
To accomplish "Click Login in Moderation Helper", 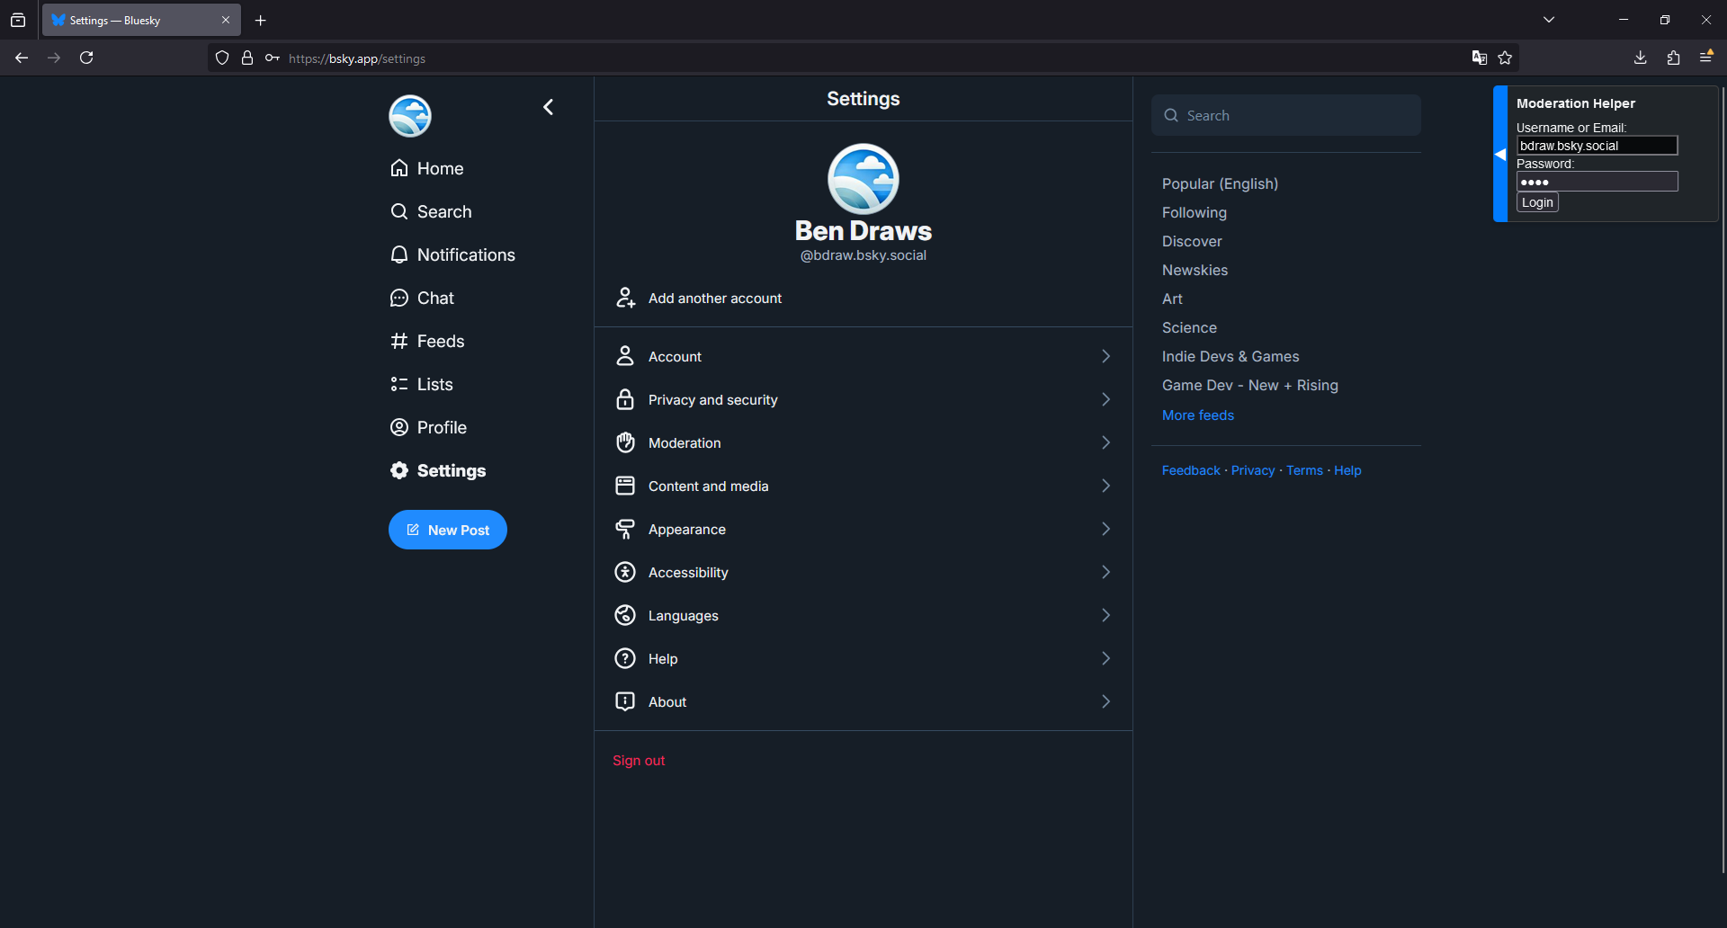I will [1537, 202].
